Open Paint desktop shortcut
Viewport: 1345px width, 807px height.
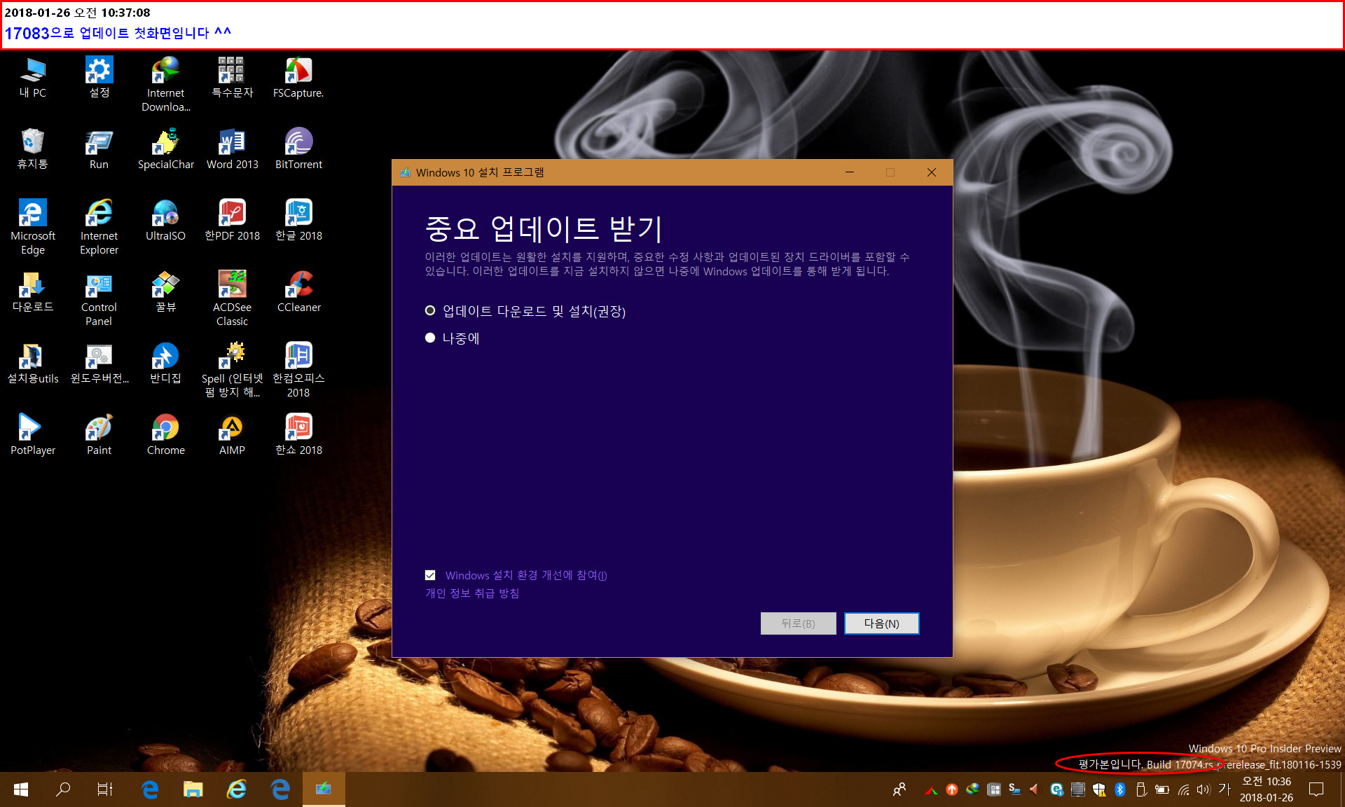click(99, 434)
